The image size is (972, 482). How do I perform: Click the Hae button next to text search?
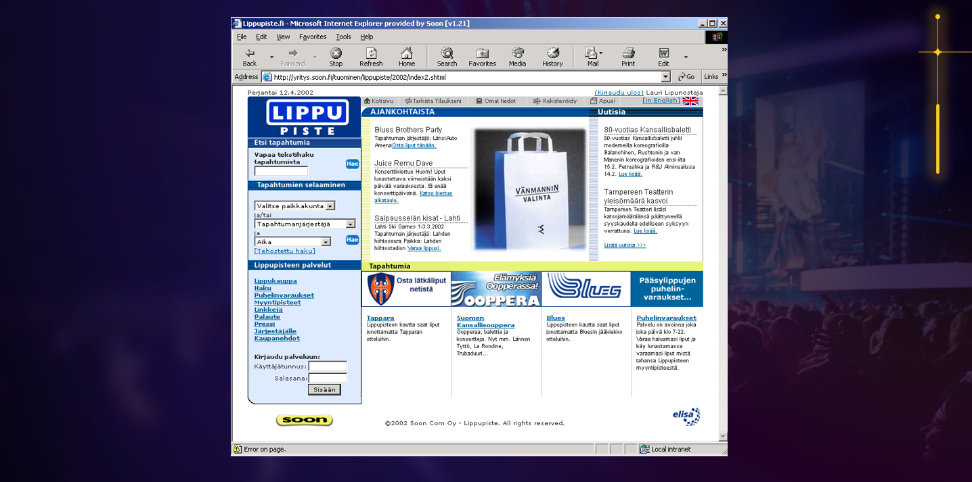coord(352,164)
